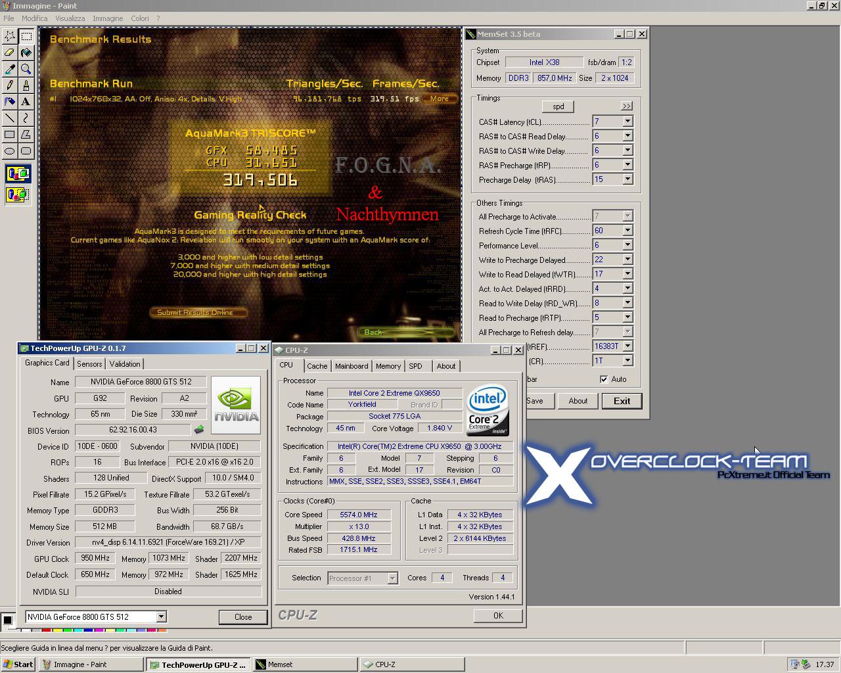Choose the transparent background selection option
This screenshot has height=673, width=841.
point(18,195)
